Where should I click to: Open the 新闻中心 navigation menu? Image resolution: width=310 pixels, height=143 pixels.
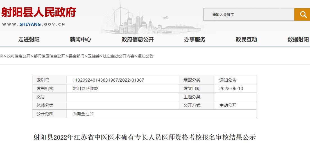(x=81, y=40)
